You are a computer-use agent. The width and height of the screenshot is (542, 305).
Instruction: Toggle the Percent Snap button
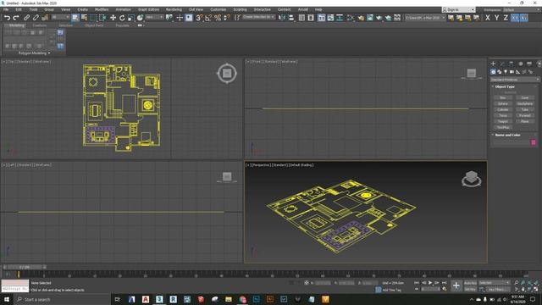[218, 18]
